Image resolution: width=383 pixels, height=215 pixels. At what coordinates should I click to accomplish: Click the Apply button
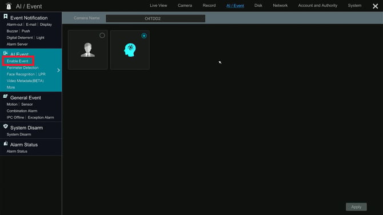point(356,207)
